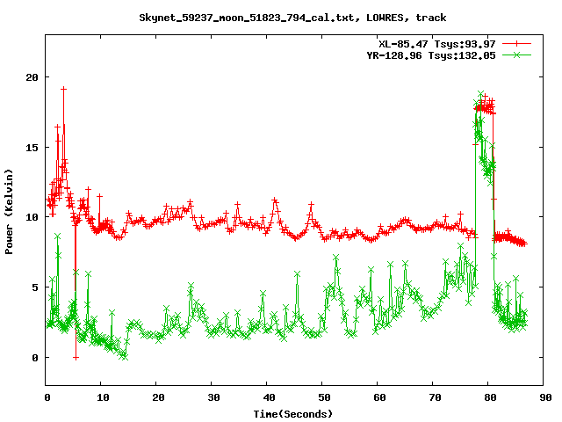Click the highest red spike near 19 Kelvin
562x422 pixels.
(63, 89)
